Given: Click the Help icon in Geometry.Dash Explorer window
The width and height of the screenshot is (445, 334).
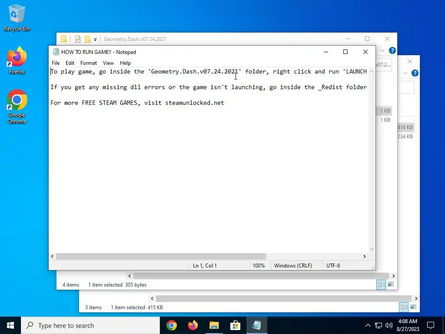Looking at the screenshot, I should tap(392, 50).
